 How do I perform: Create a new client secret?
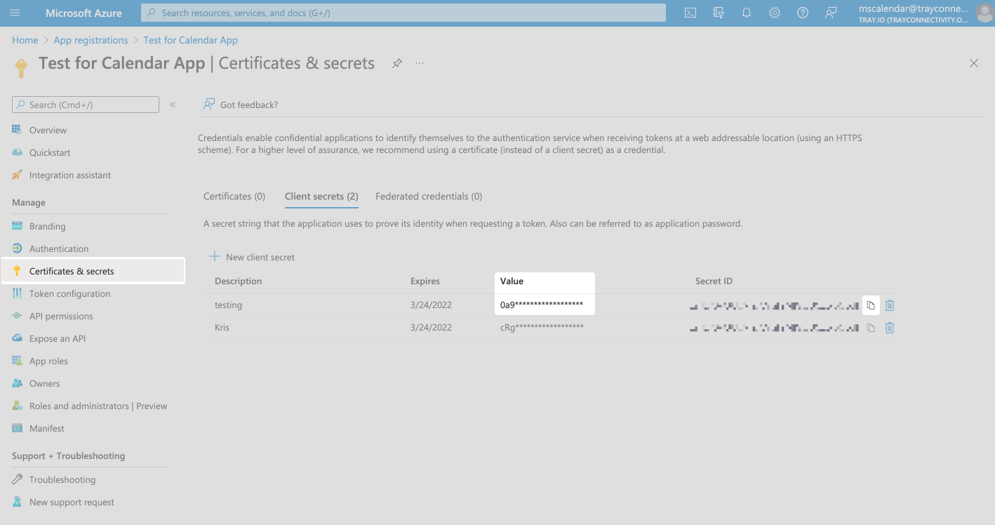pyautogui.click(x=253, y=257)
